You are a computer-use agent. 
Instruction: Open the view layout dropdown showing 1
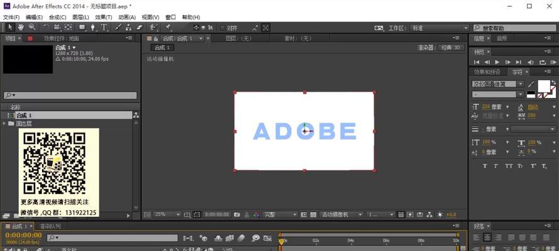(381, 215)
